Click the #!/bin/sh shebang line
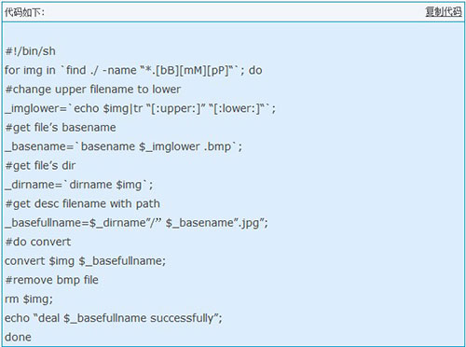The height and width of the screenshot is (347, 466). (31, 51)
